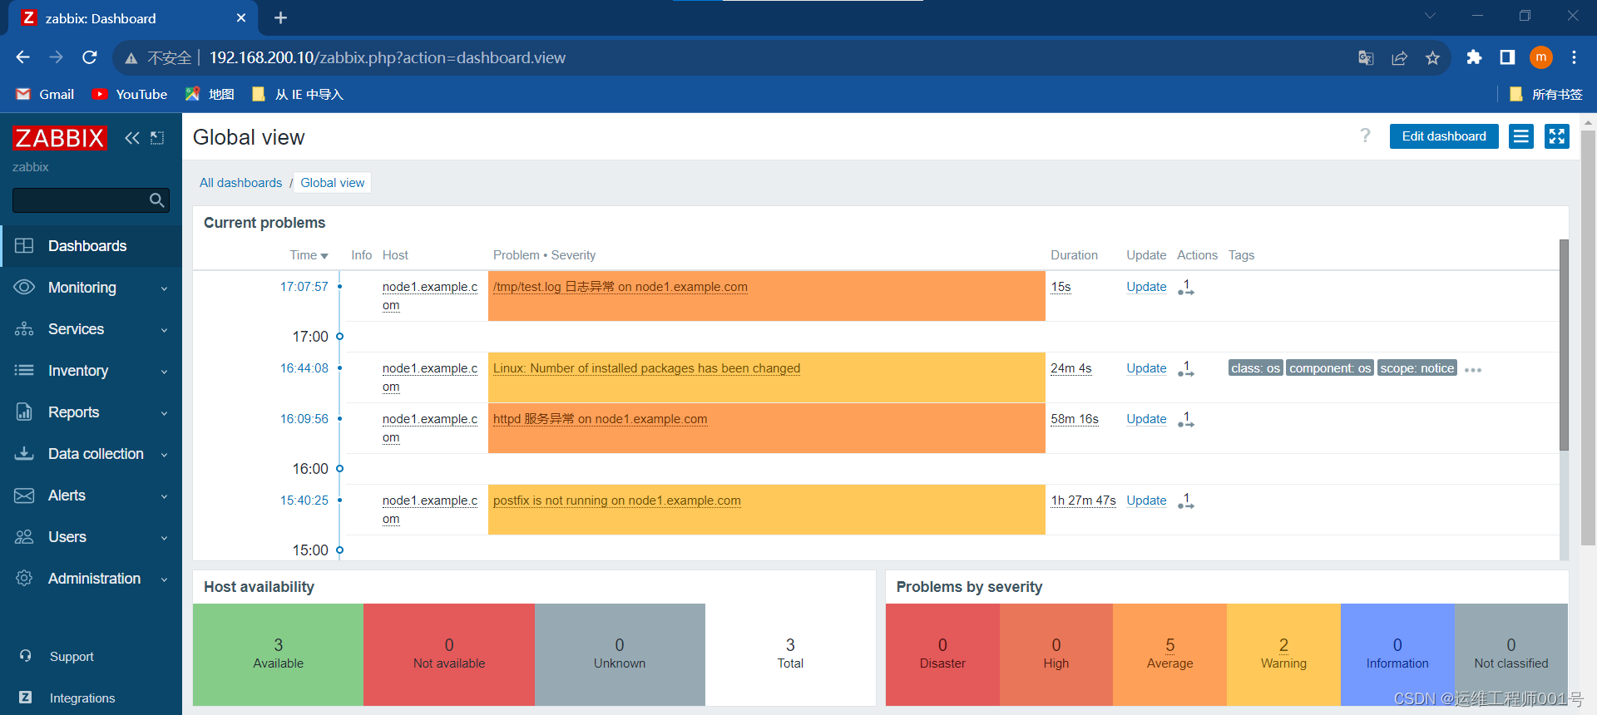This screenshot has height=715, width=1597.
Task: Go to All dashboards breadcrumb
Action: 240,183
